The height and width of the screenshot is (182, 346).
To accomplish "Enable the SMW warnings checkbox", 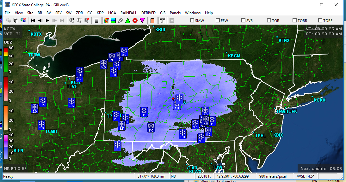I will click(192, 21).
